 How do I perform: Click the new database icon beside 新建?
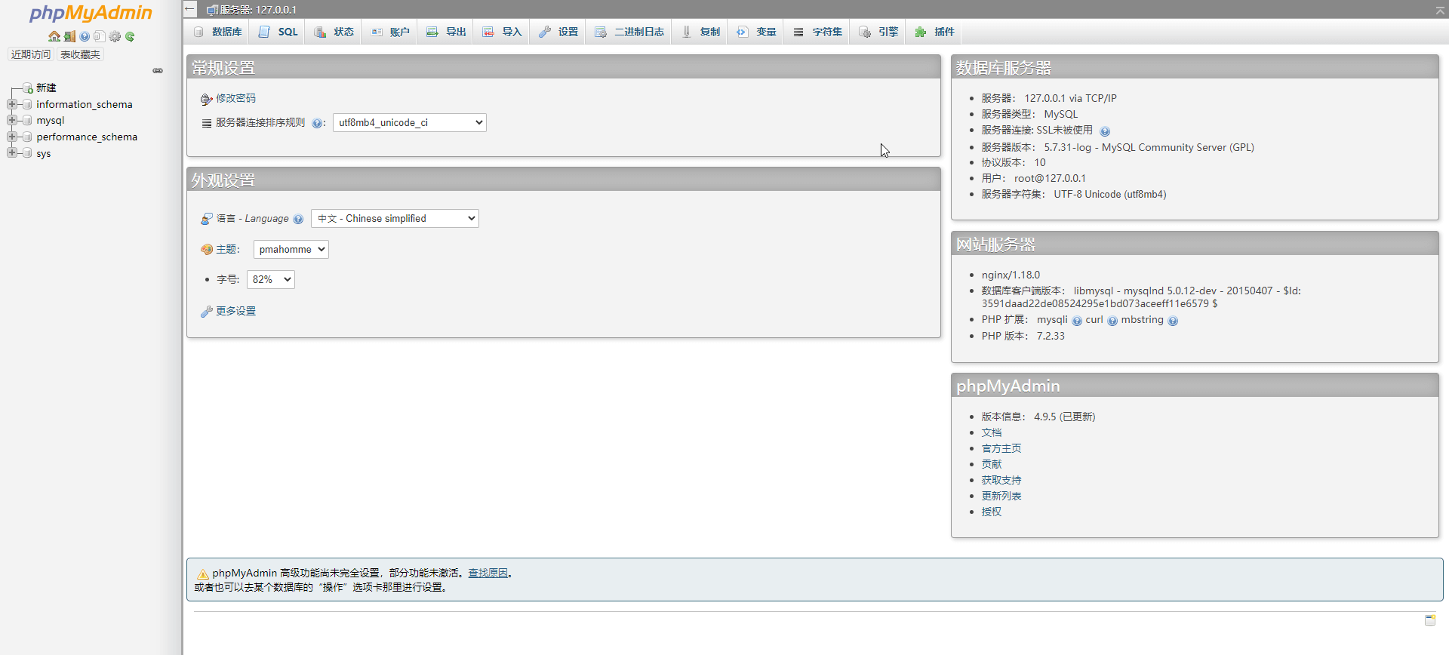pos(28,88)
